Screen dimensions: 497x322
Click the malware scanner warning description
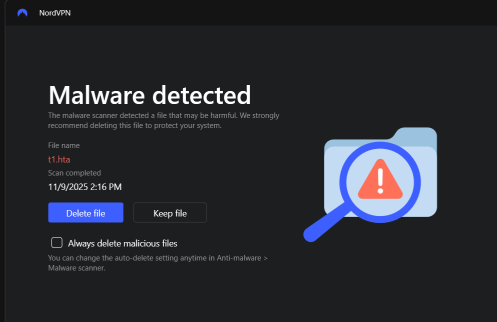point(163,120)
